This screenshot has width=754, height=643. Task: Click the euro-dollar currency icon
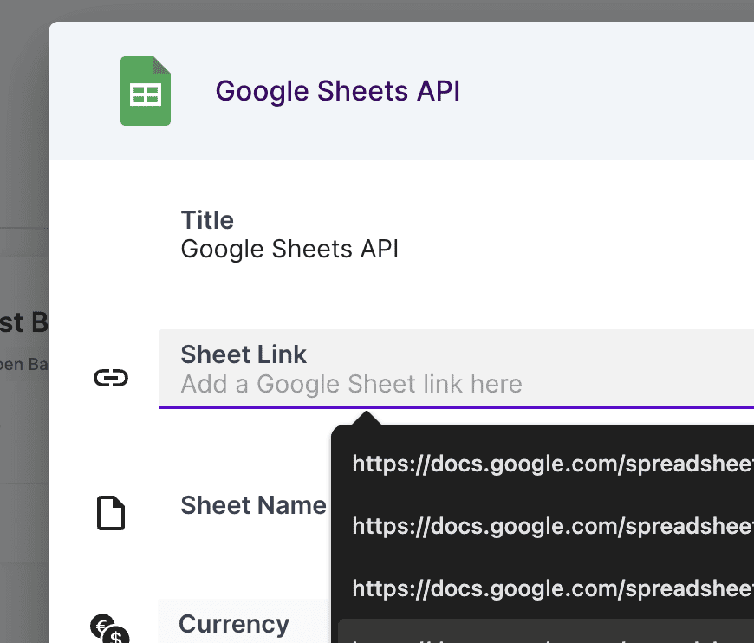click(x=109, y=629)
